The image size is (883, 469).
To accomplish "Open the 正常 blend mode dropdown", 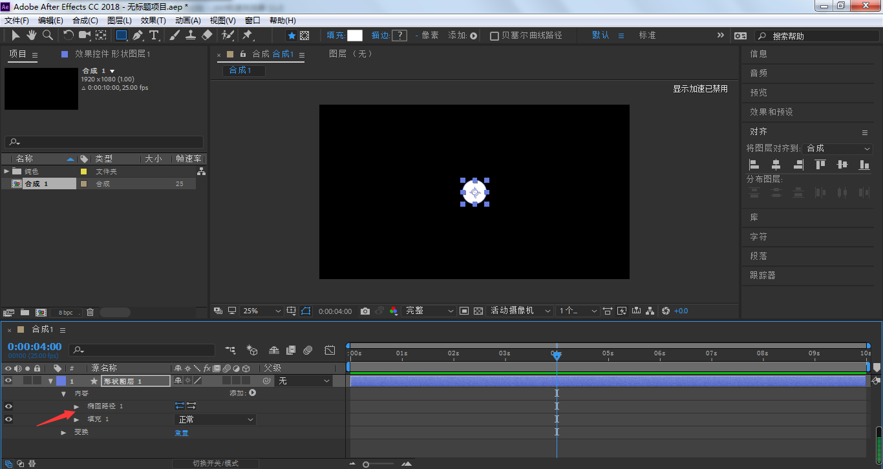I will click(215, 420).
